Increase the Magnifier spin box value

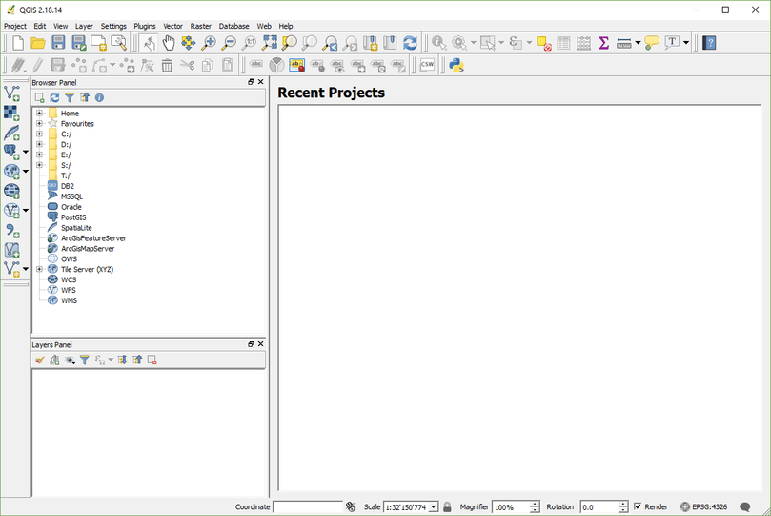(535, 504)
